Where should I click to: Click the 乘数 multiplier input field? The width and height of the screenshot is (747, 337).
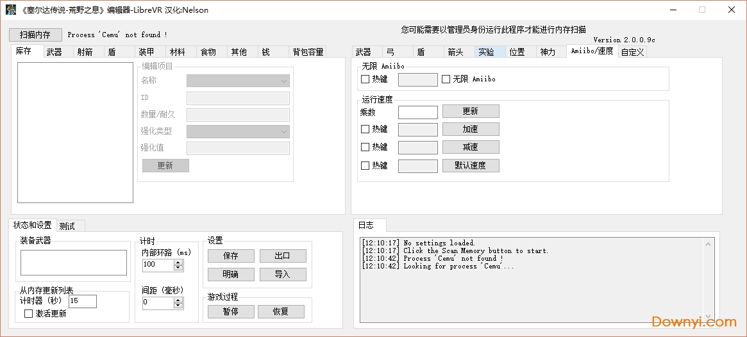click(418, 112)
